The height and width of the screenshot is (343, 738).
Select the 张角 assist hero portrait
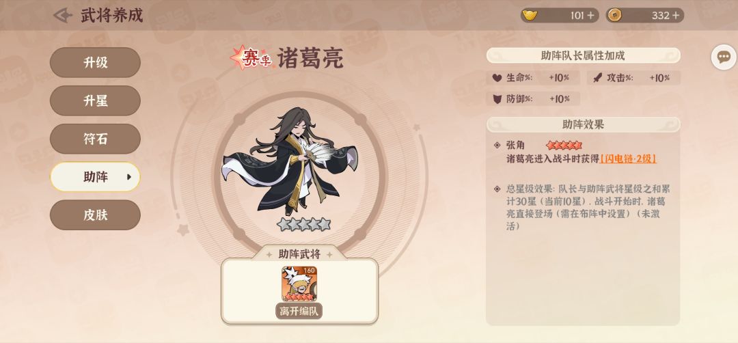[299, 284]
